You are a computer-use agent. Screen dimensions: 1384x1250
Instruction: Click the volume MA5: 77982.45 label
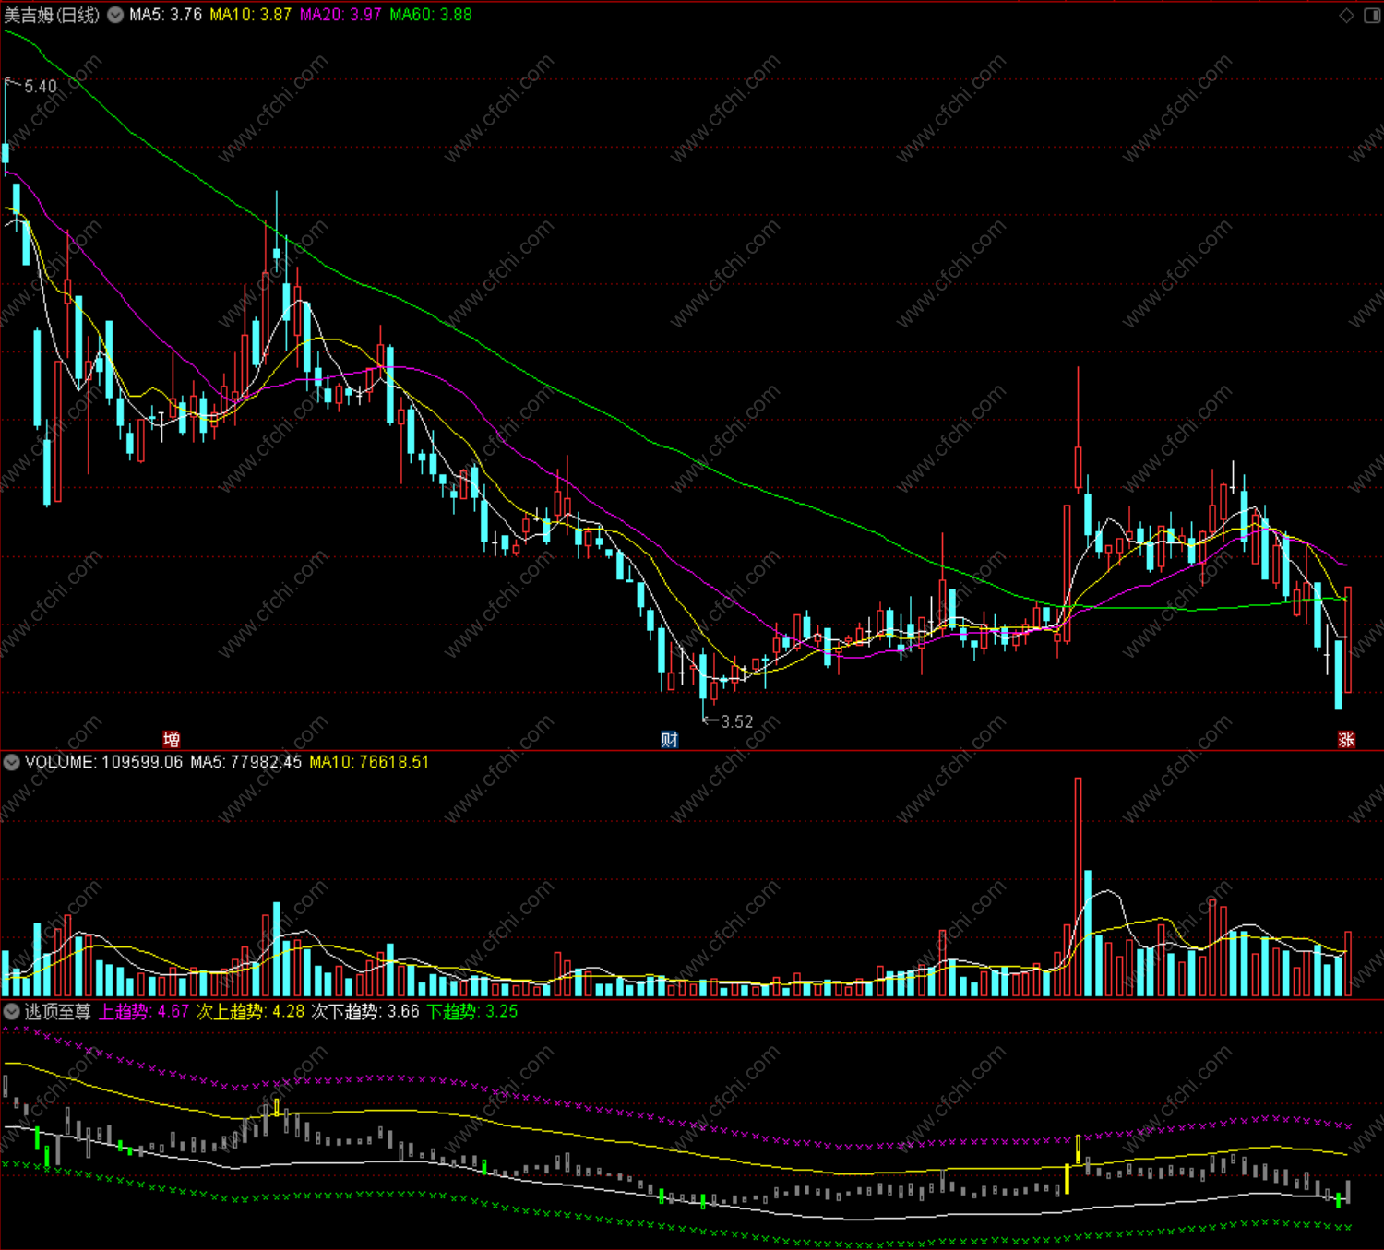[246, 762]
